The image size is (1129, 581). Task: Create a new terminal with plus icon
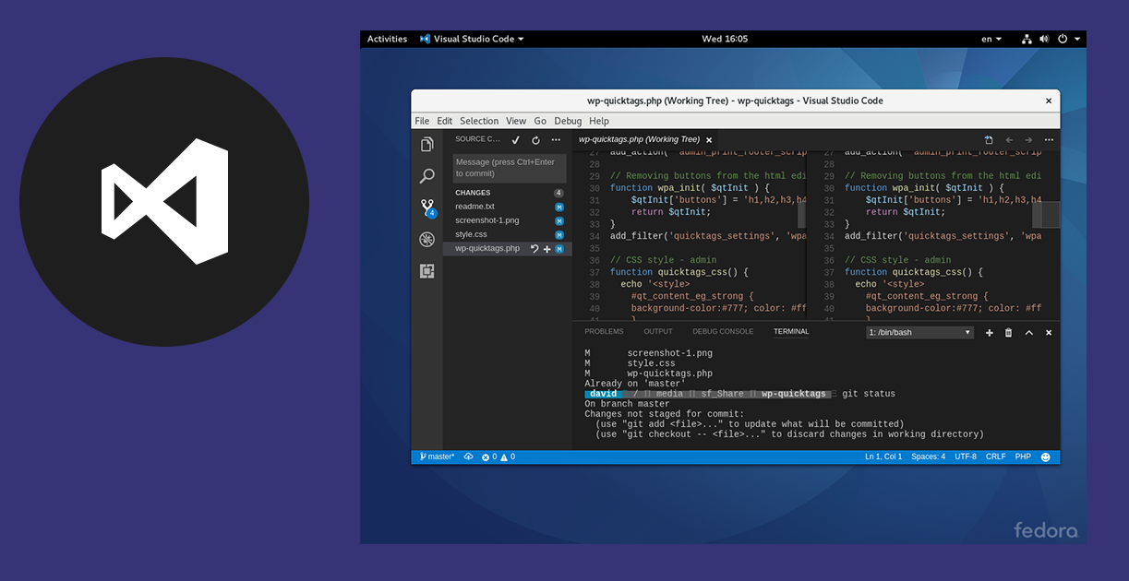pos(990,333)
